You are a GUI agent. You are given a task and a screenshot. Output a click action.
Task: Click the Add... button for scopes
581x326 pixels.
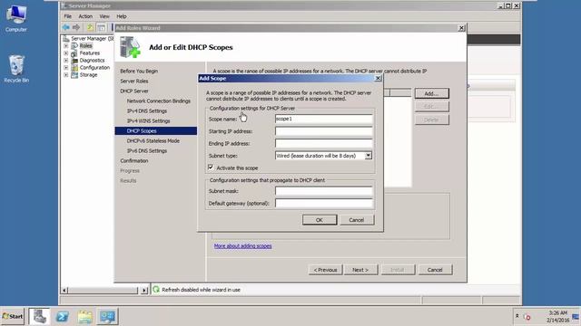432,93
